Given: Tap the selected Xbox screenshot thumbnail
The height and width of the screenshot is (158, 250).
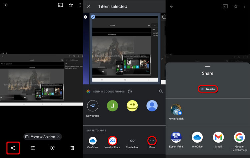Looking at the screenshot, I should (125, 49).
